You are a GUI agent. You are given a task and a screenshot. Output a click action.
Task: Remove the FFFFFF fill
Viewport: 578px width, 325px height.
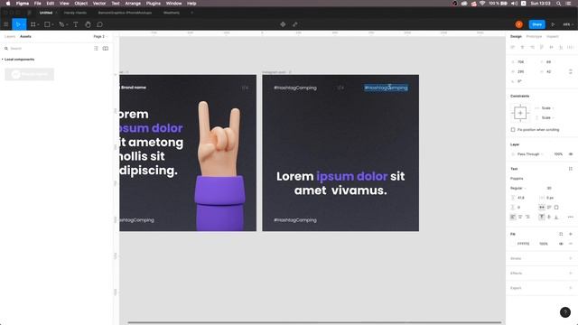pos(571,244)
